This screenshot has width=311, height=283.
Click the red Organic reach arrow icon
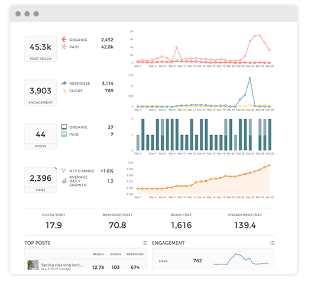(x=64, y=40)
